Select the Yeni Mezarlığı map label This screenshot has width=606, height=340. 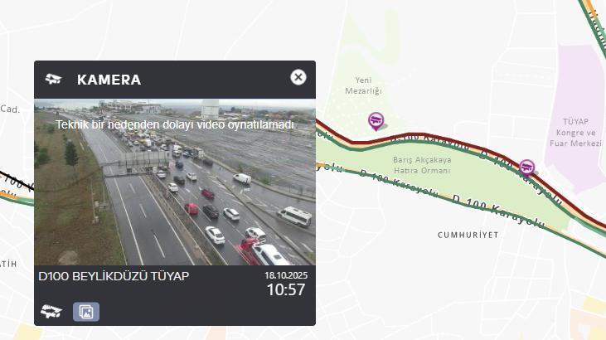(363, 85)
